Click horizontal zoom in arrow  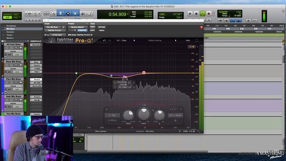tap(40, 13)
